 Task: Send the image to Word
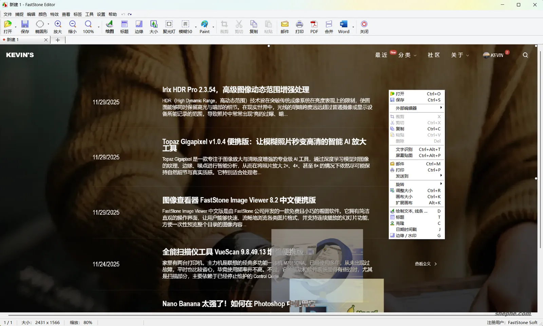343,26
